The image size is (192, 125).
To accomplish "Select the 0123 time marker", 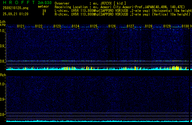I will [x=57, y=26].
